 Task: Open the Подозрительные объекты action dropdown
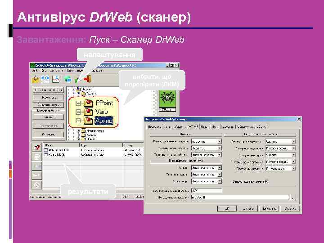pyautogui.click(x=206, y=155)
